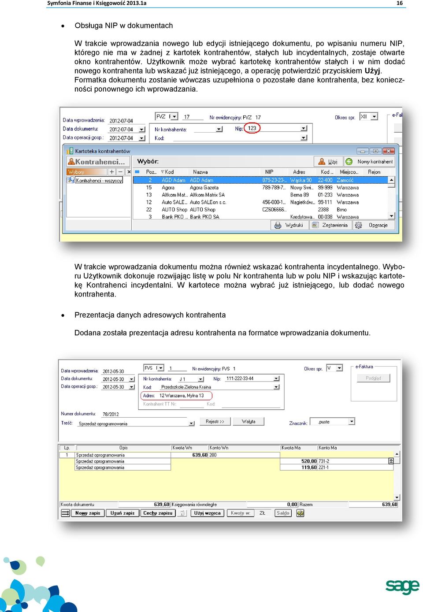Expand Nr kontrahenta list in FVZ form
This screenshot has height=612, width=423.
(x=219, y=129)
